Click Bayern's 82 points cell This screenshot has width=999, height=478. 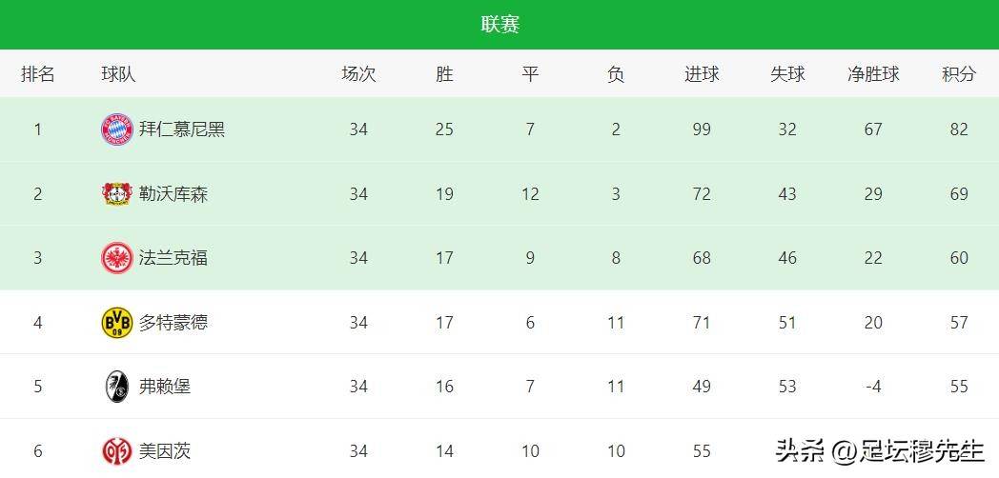tap(959, 129)
